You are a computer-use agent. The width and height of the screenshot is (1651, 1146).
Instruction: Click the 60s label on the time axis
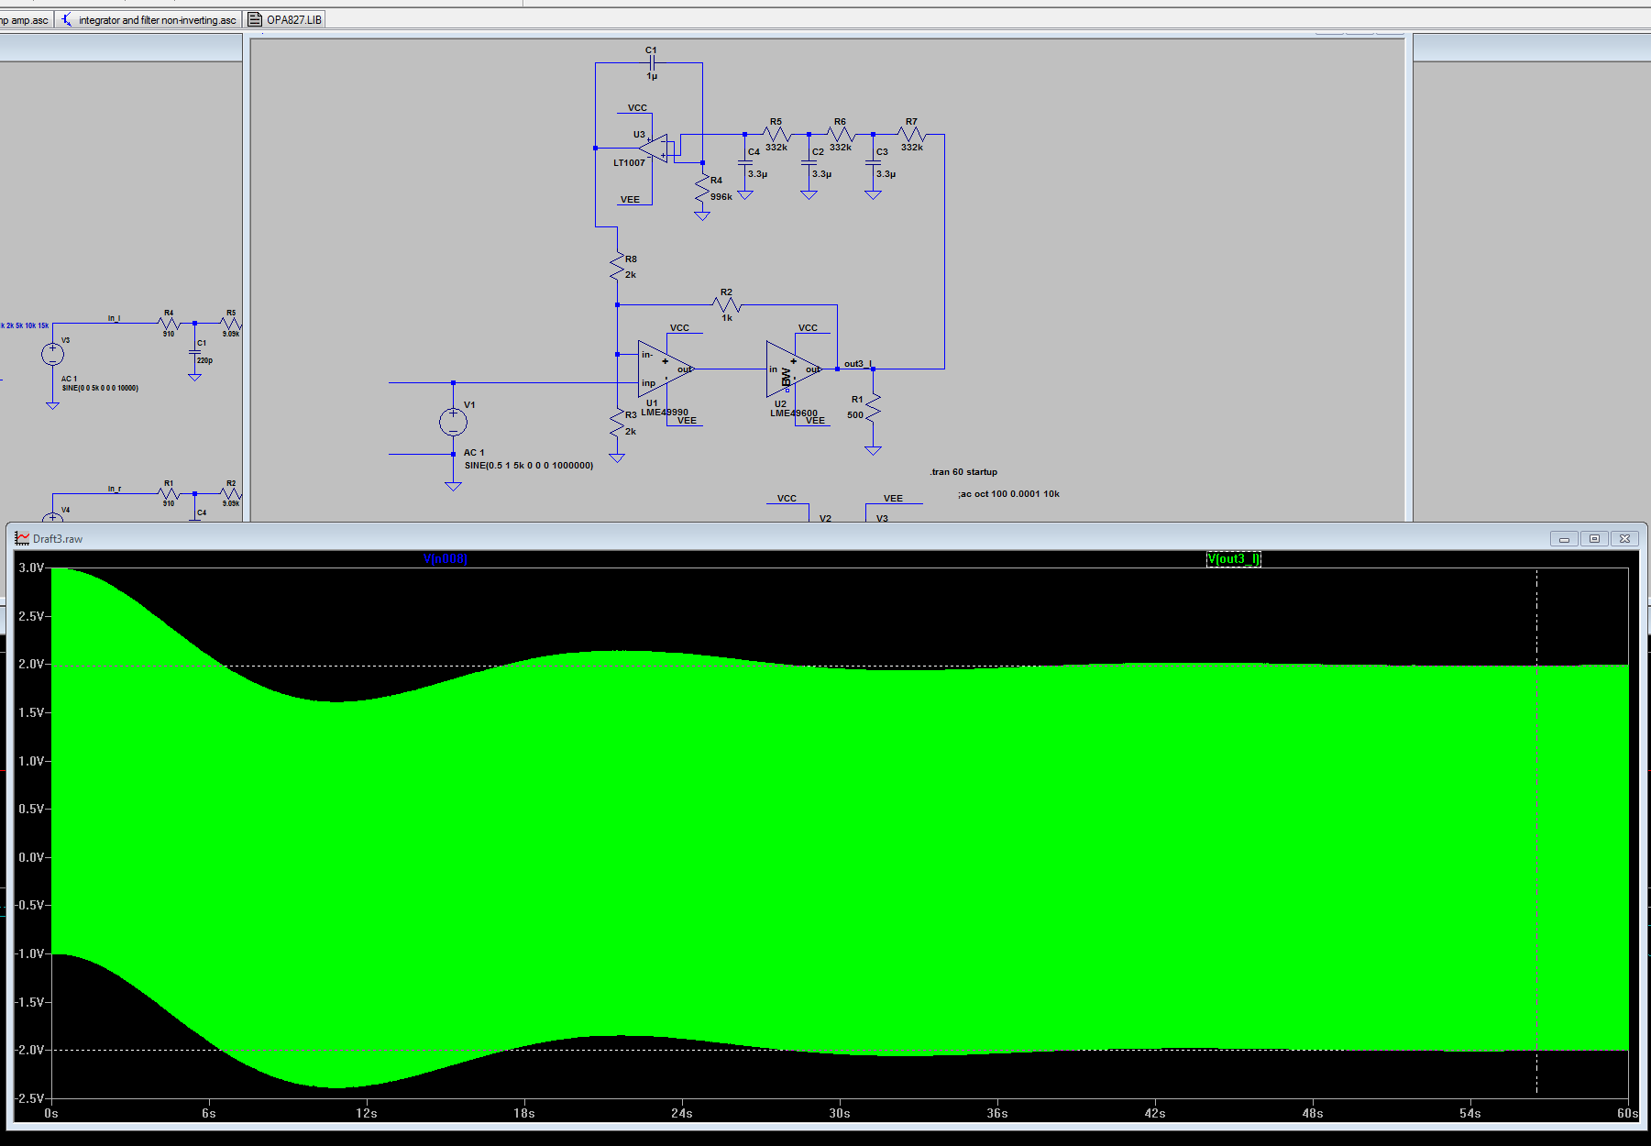[x=1627, y=1113]
